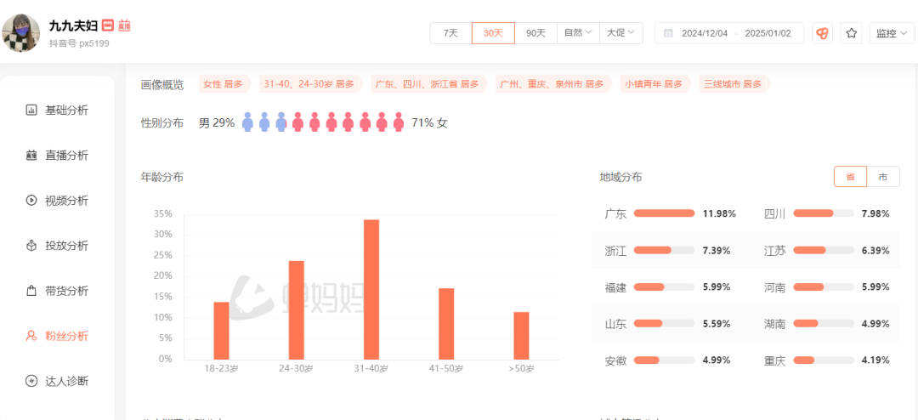
Task: Click the orange compare icon beside date range
Action: coord(822,33)
